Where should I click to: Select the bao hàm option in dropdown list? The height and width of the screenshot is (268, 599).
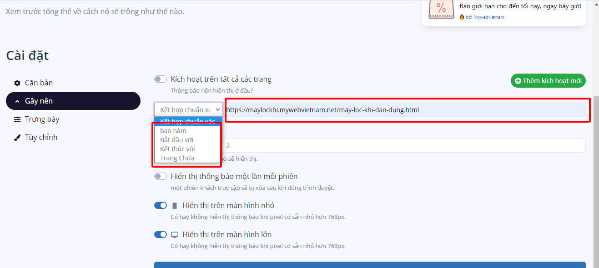(173, 131)
